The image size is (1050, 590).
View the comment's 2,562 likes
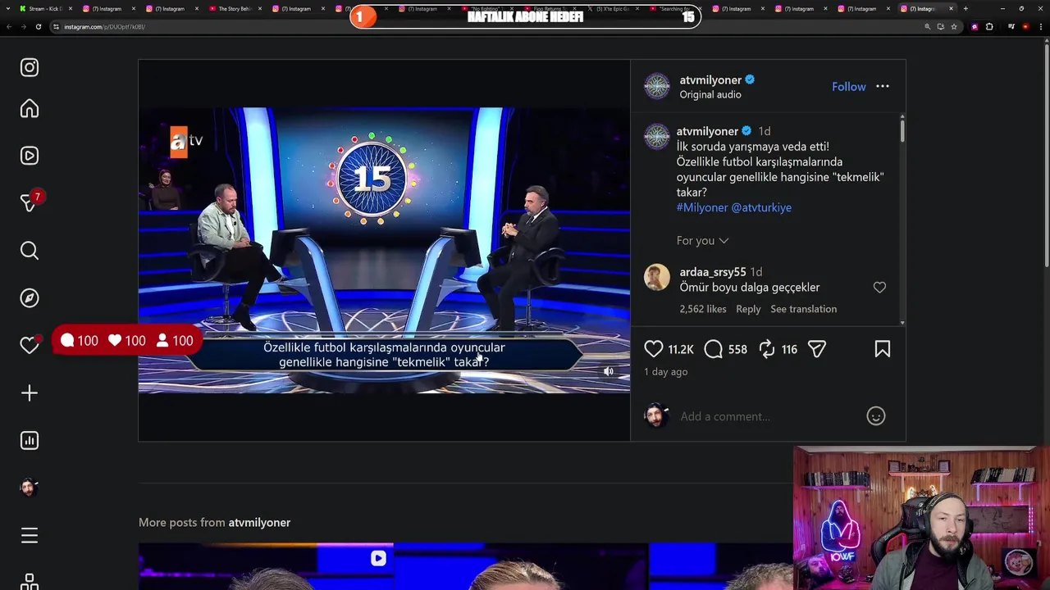point(702,309)
